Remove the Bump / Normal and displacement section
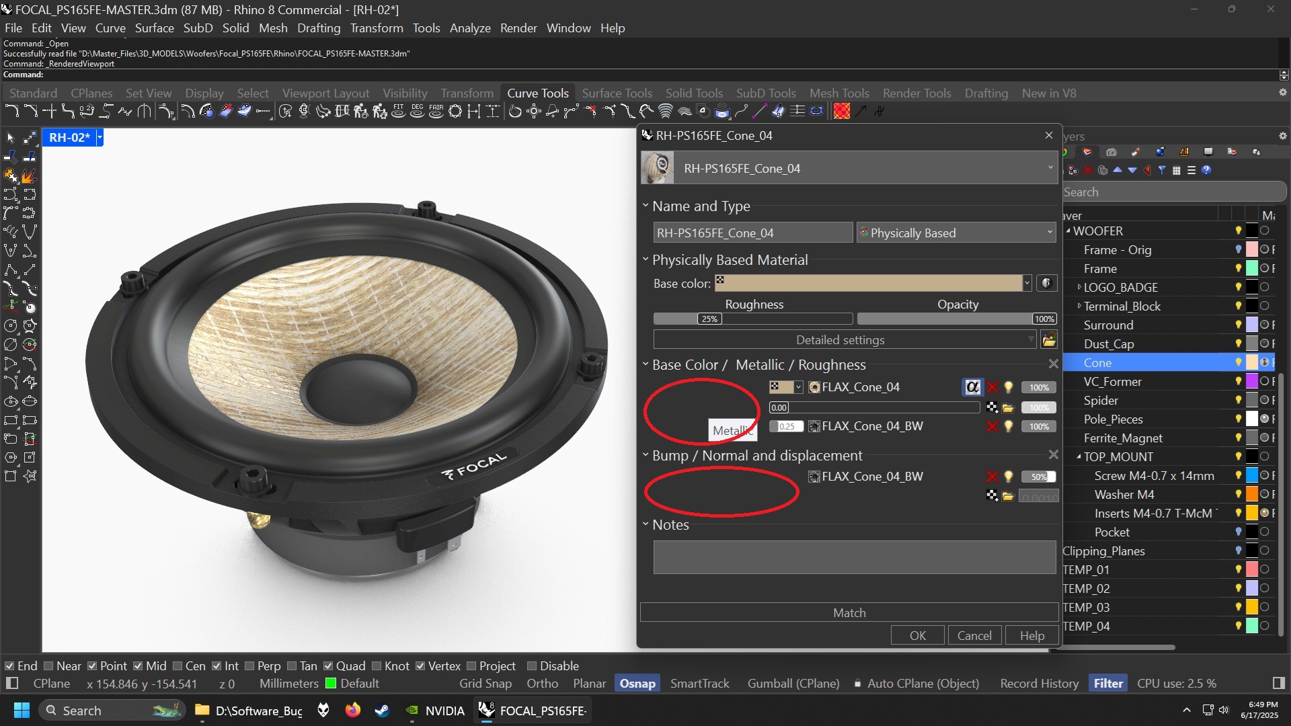Screen dimensions: 1291x726 1053,455
